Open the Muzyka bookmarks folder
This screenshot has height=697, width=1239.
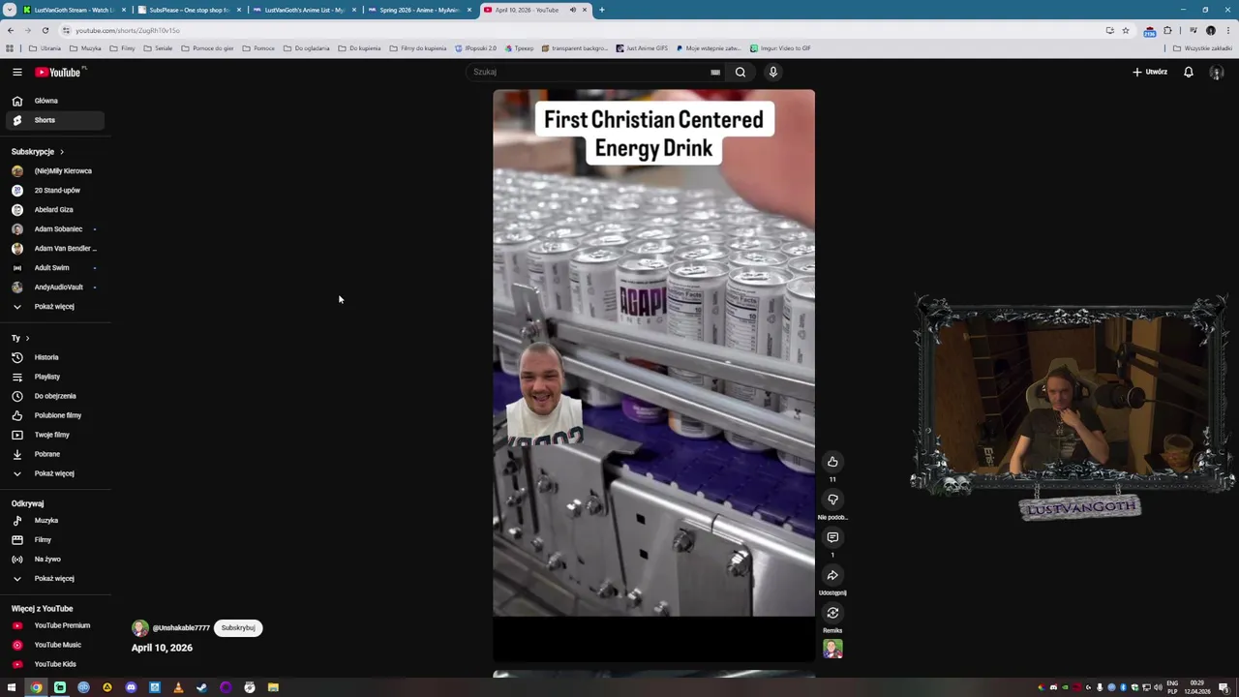coord(86,47)
